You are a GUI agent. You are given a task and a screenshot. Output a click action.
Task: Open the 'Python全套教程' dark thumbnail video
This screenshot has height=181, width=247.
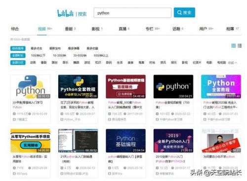(78, 87)
